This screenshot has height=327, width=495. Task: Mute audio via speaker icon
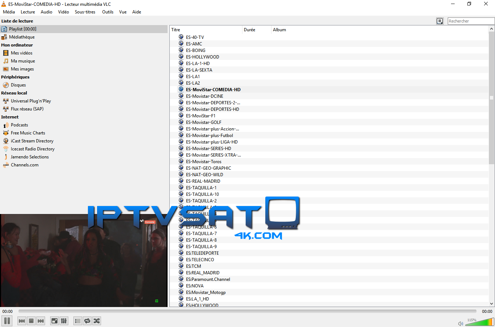pos(460,323)
